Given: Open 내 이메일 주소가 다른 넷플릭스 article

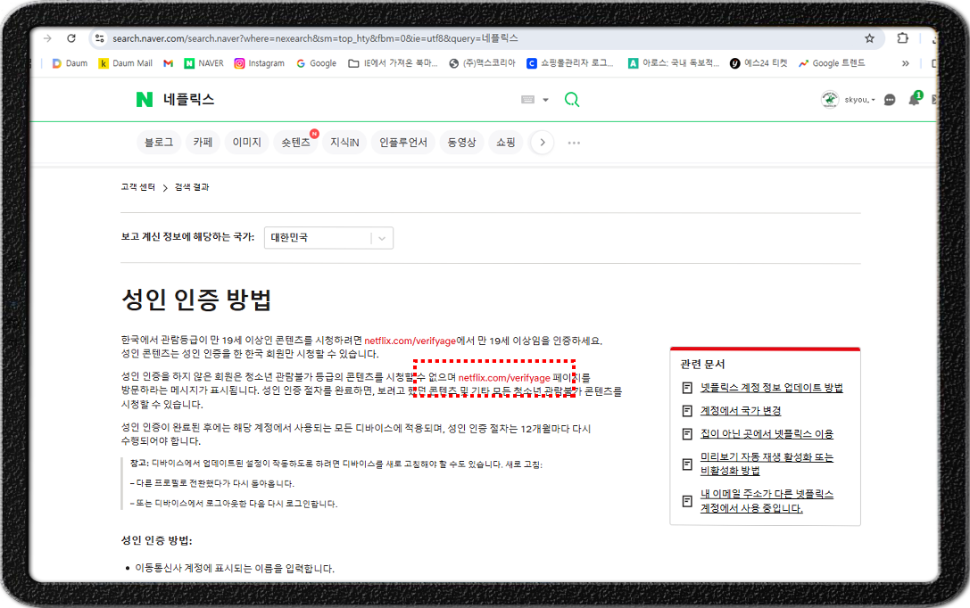Looking at the screenshot, I should [x=767, y=501].
